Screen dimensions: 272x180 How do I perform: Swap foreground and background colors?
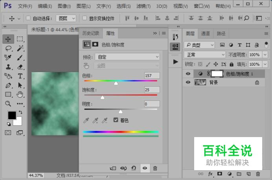(x=20, y=112)
